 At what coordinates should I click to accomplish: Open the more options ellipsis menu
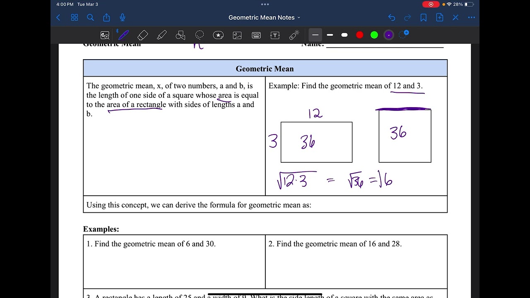click(471, 17)
